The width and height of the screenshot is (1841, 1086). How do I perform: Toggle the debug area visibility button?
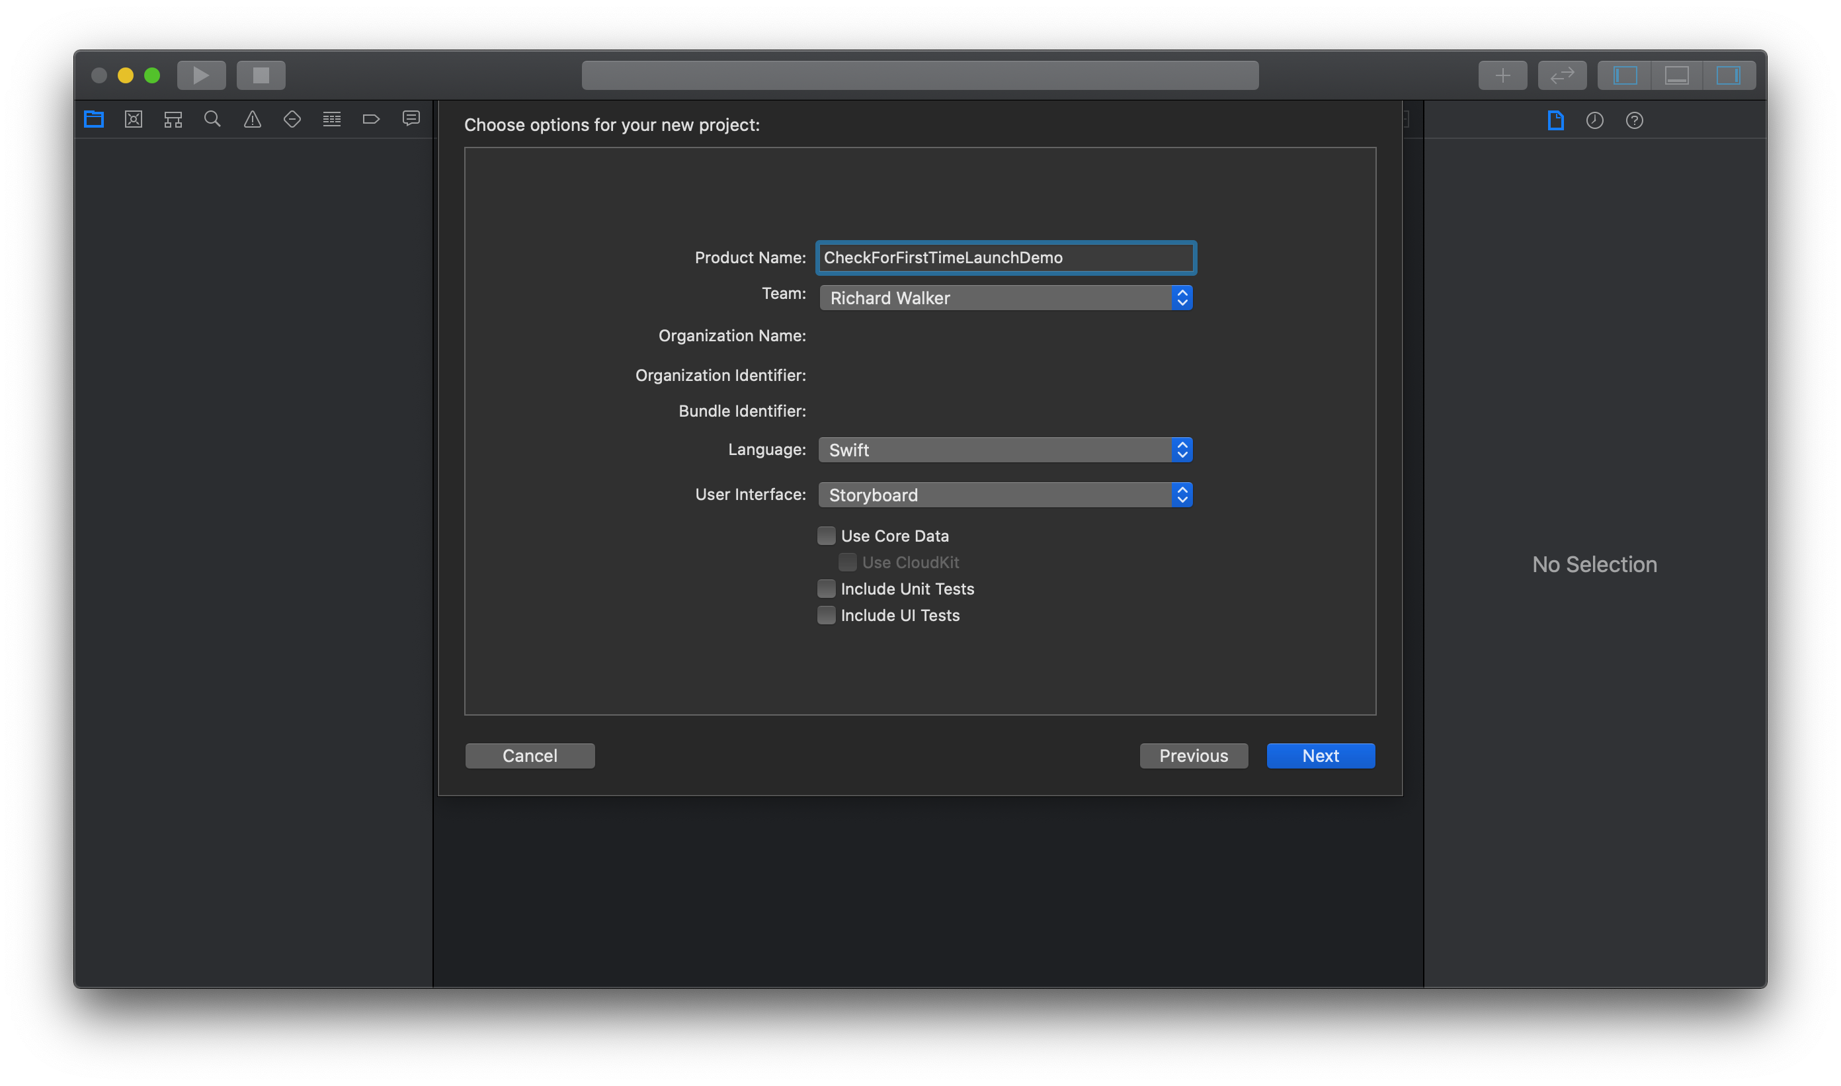1676,74
